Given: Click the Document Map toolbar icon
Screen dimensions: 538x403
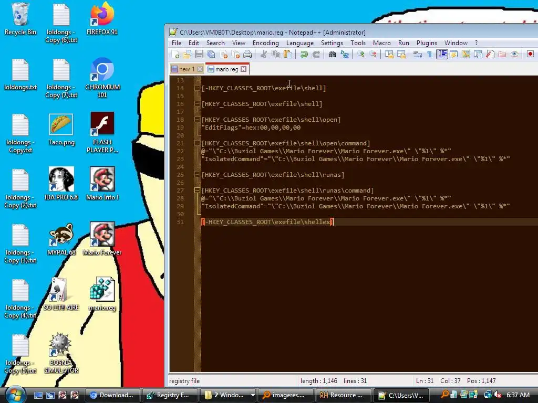Looking at the screenshot, I should pyautogui.click(x=466, y=54).
